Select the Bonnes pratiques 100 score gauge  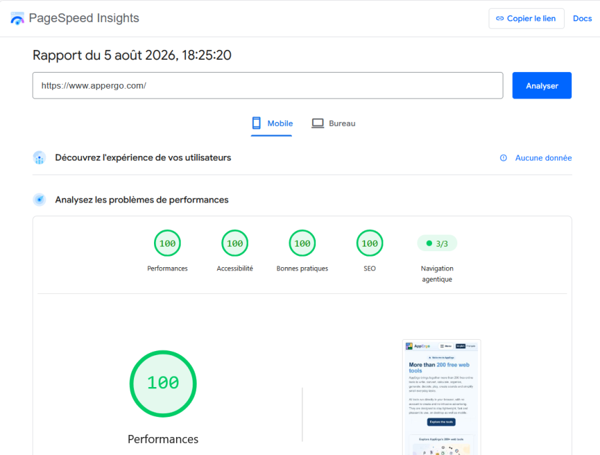(302, 243)
